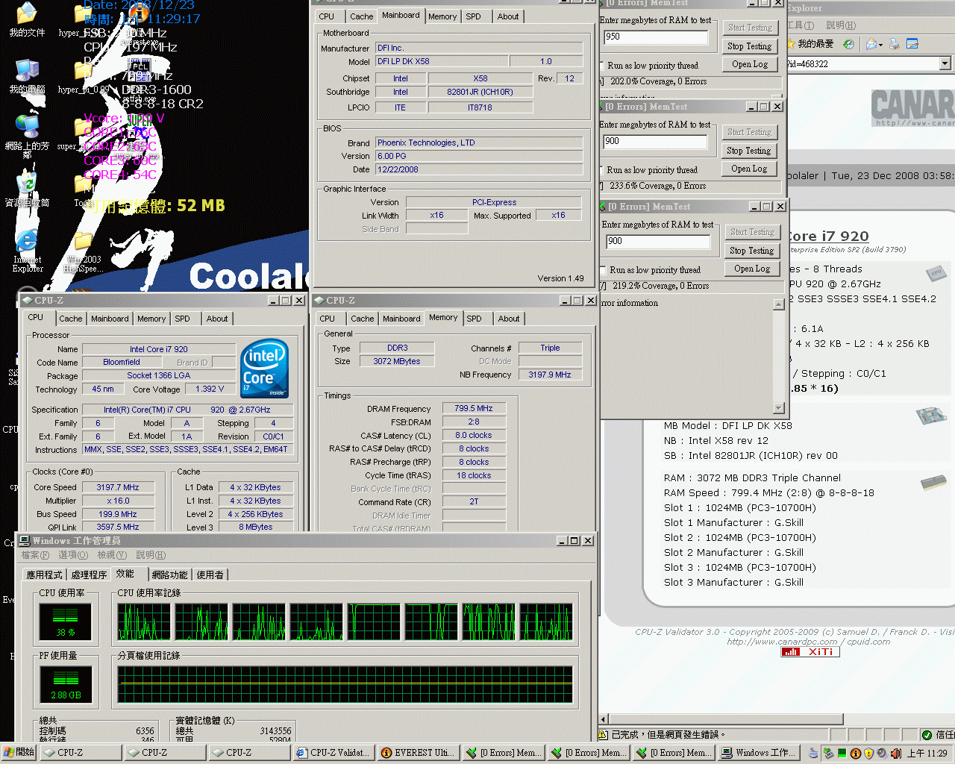Viewport: 955px width, 764px height.
Task: Click the orange EVEREST info tray icon
Action: tap(856, 753)
